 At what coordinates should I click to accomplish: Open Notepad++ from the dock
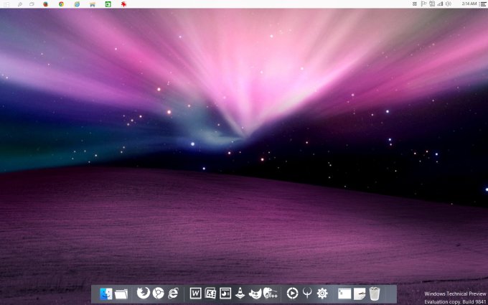pos(270,294)
